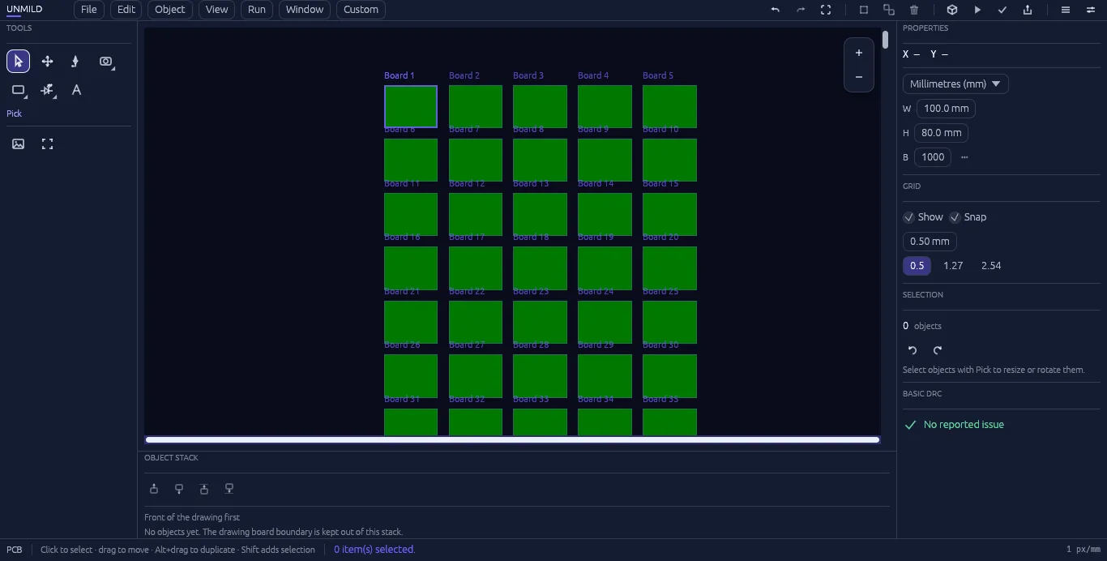The width and height of the screenshot is (1107, 561).
Task: Click the 3D cube view icon
Action: click(952, 10)
